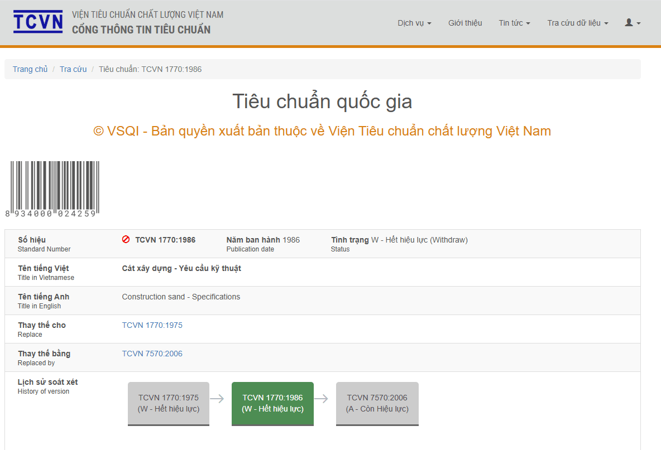661x450 pixels.
Task: Expand the Tin tức dropdown menu
Action: click(x=514, y=23)
